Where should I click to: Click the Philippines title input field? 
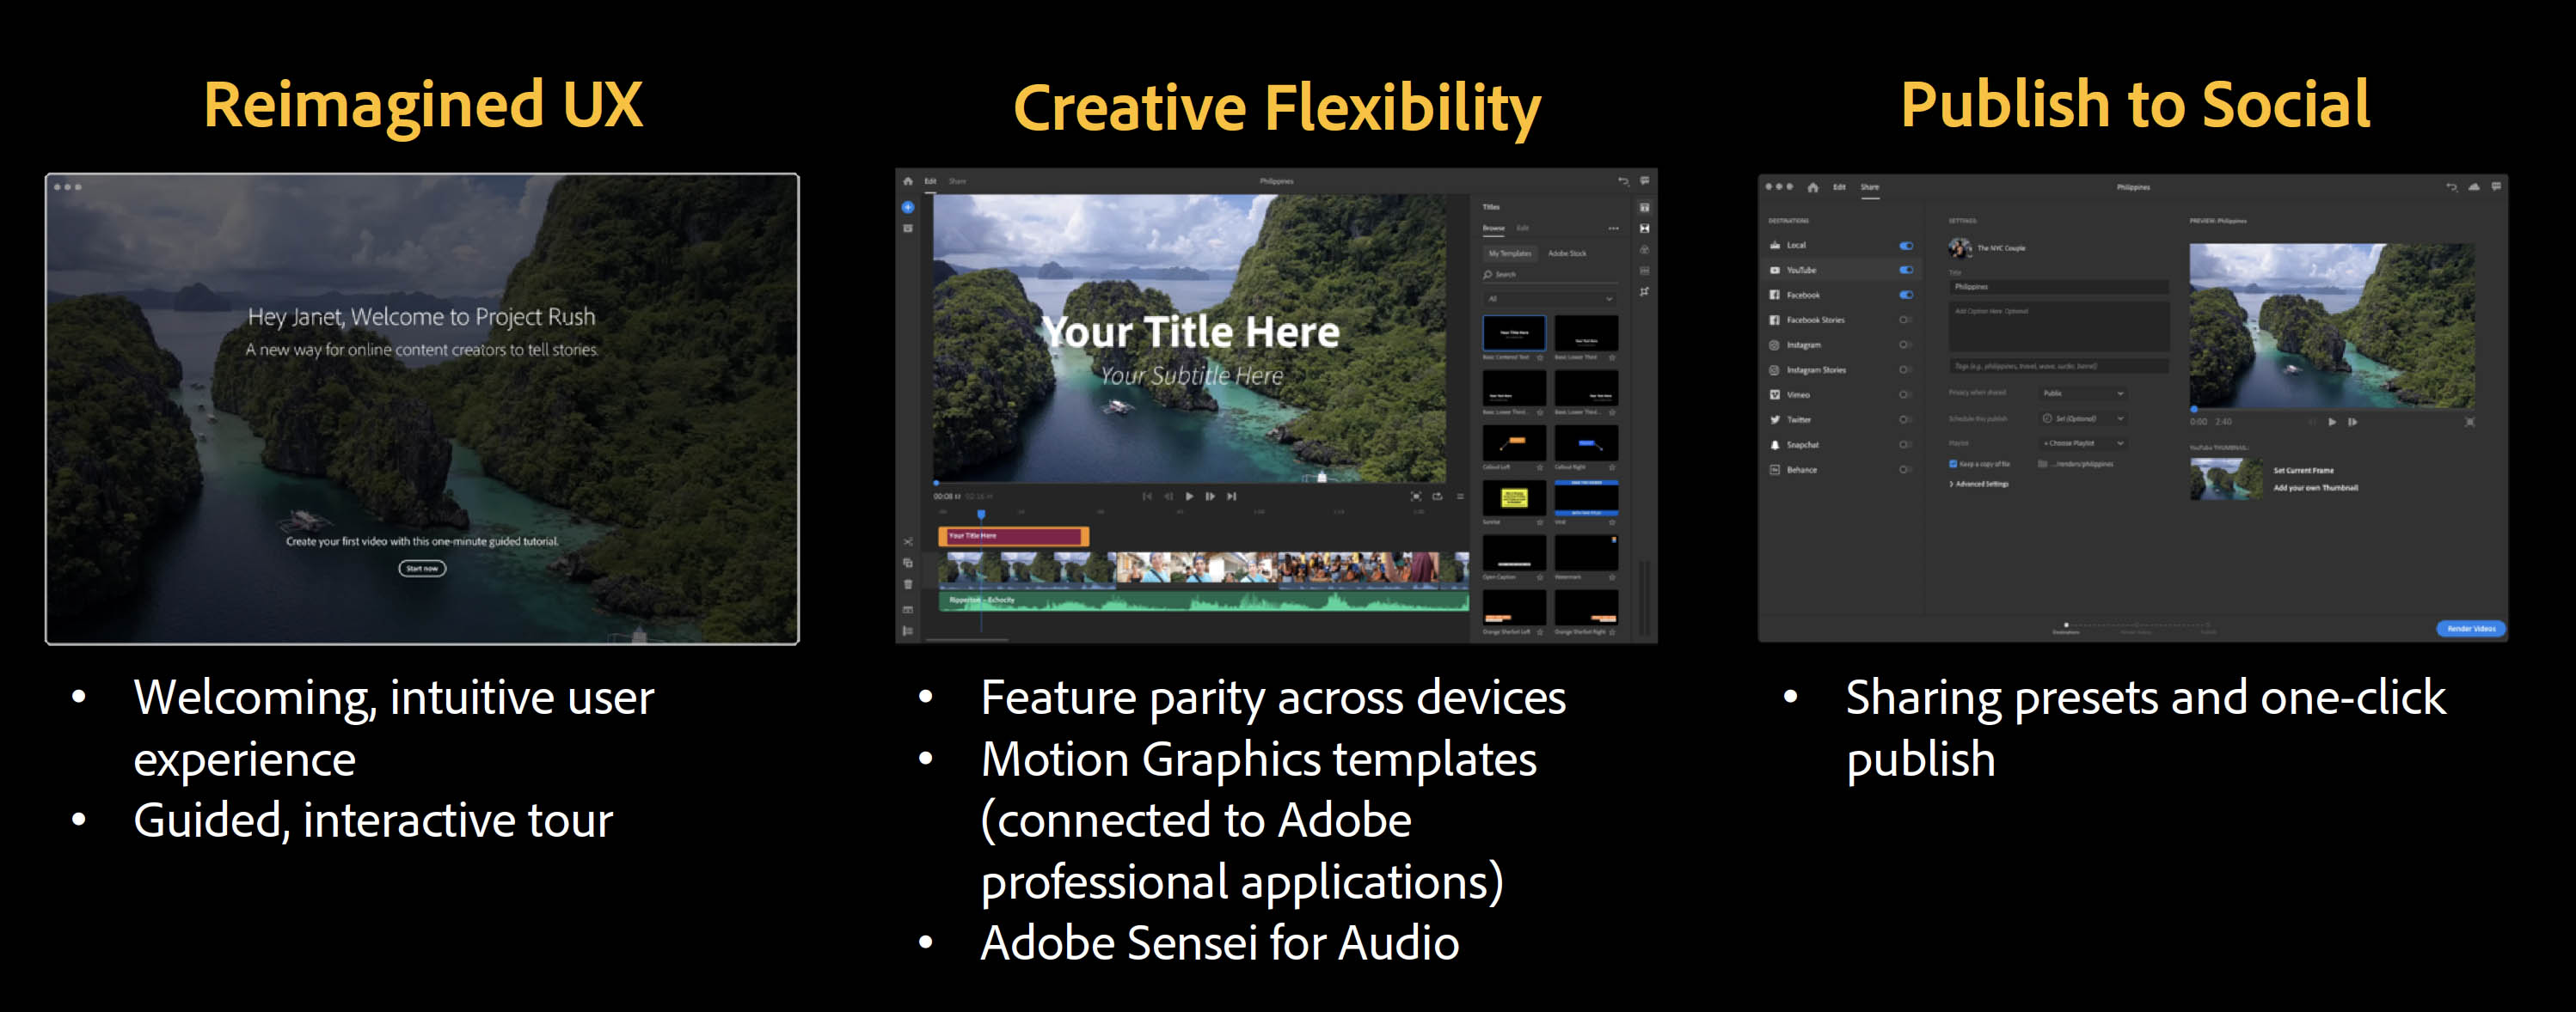[2058, 287]
